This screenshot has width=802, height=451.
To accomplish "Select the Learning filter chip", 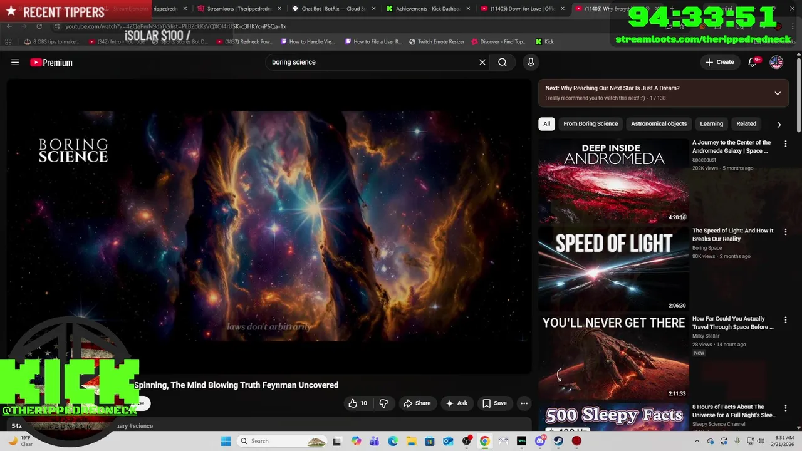I will tap(711, 123).
